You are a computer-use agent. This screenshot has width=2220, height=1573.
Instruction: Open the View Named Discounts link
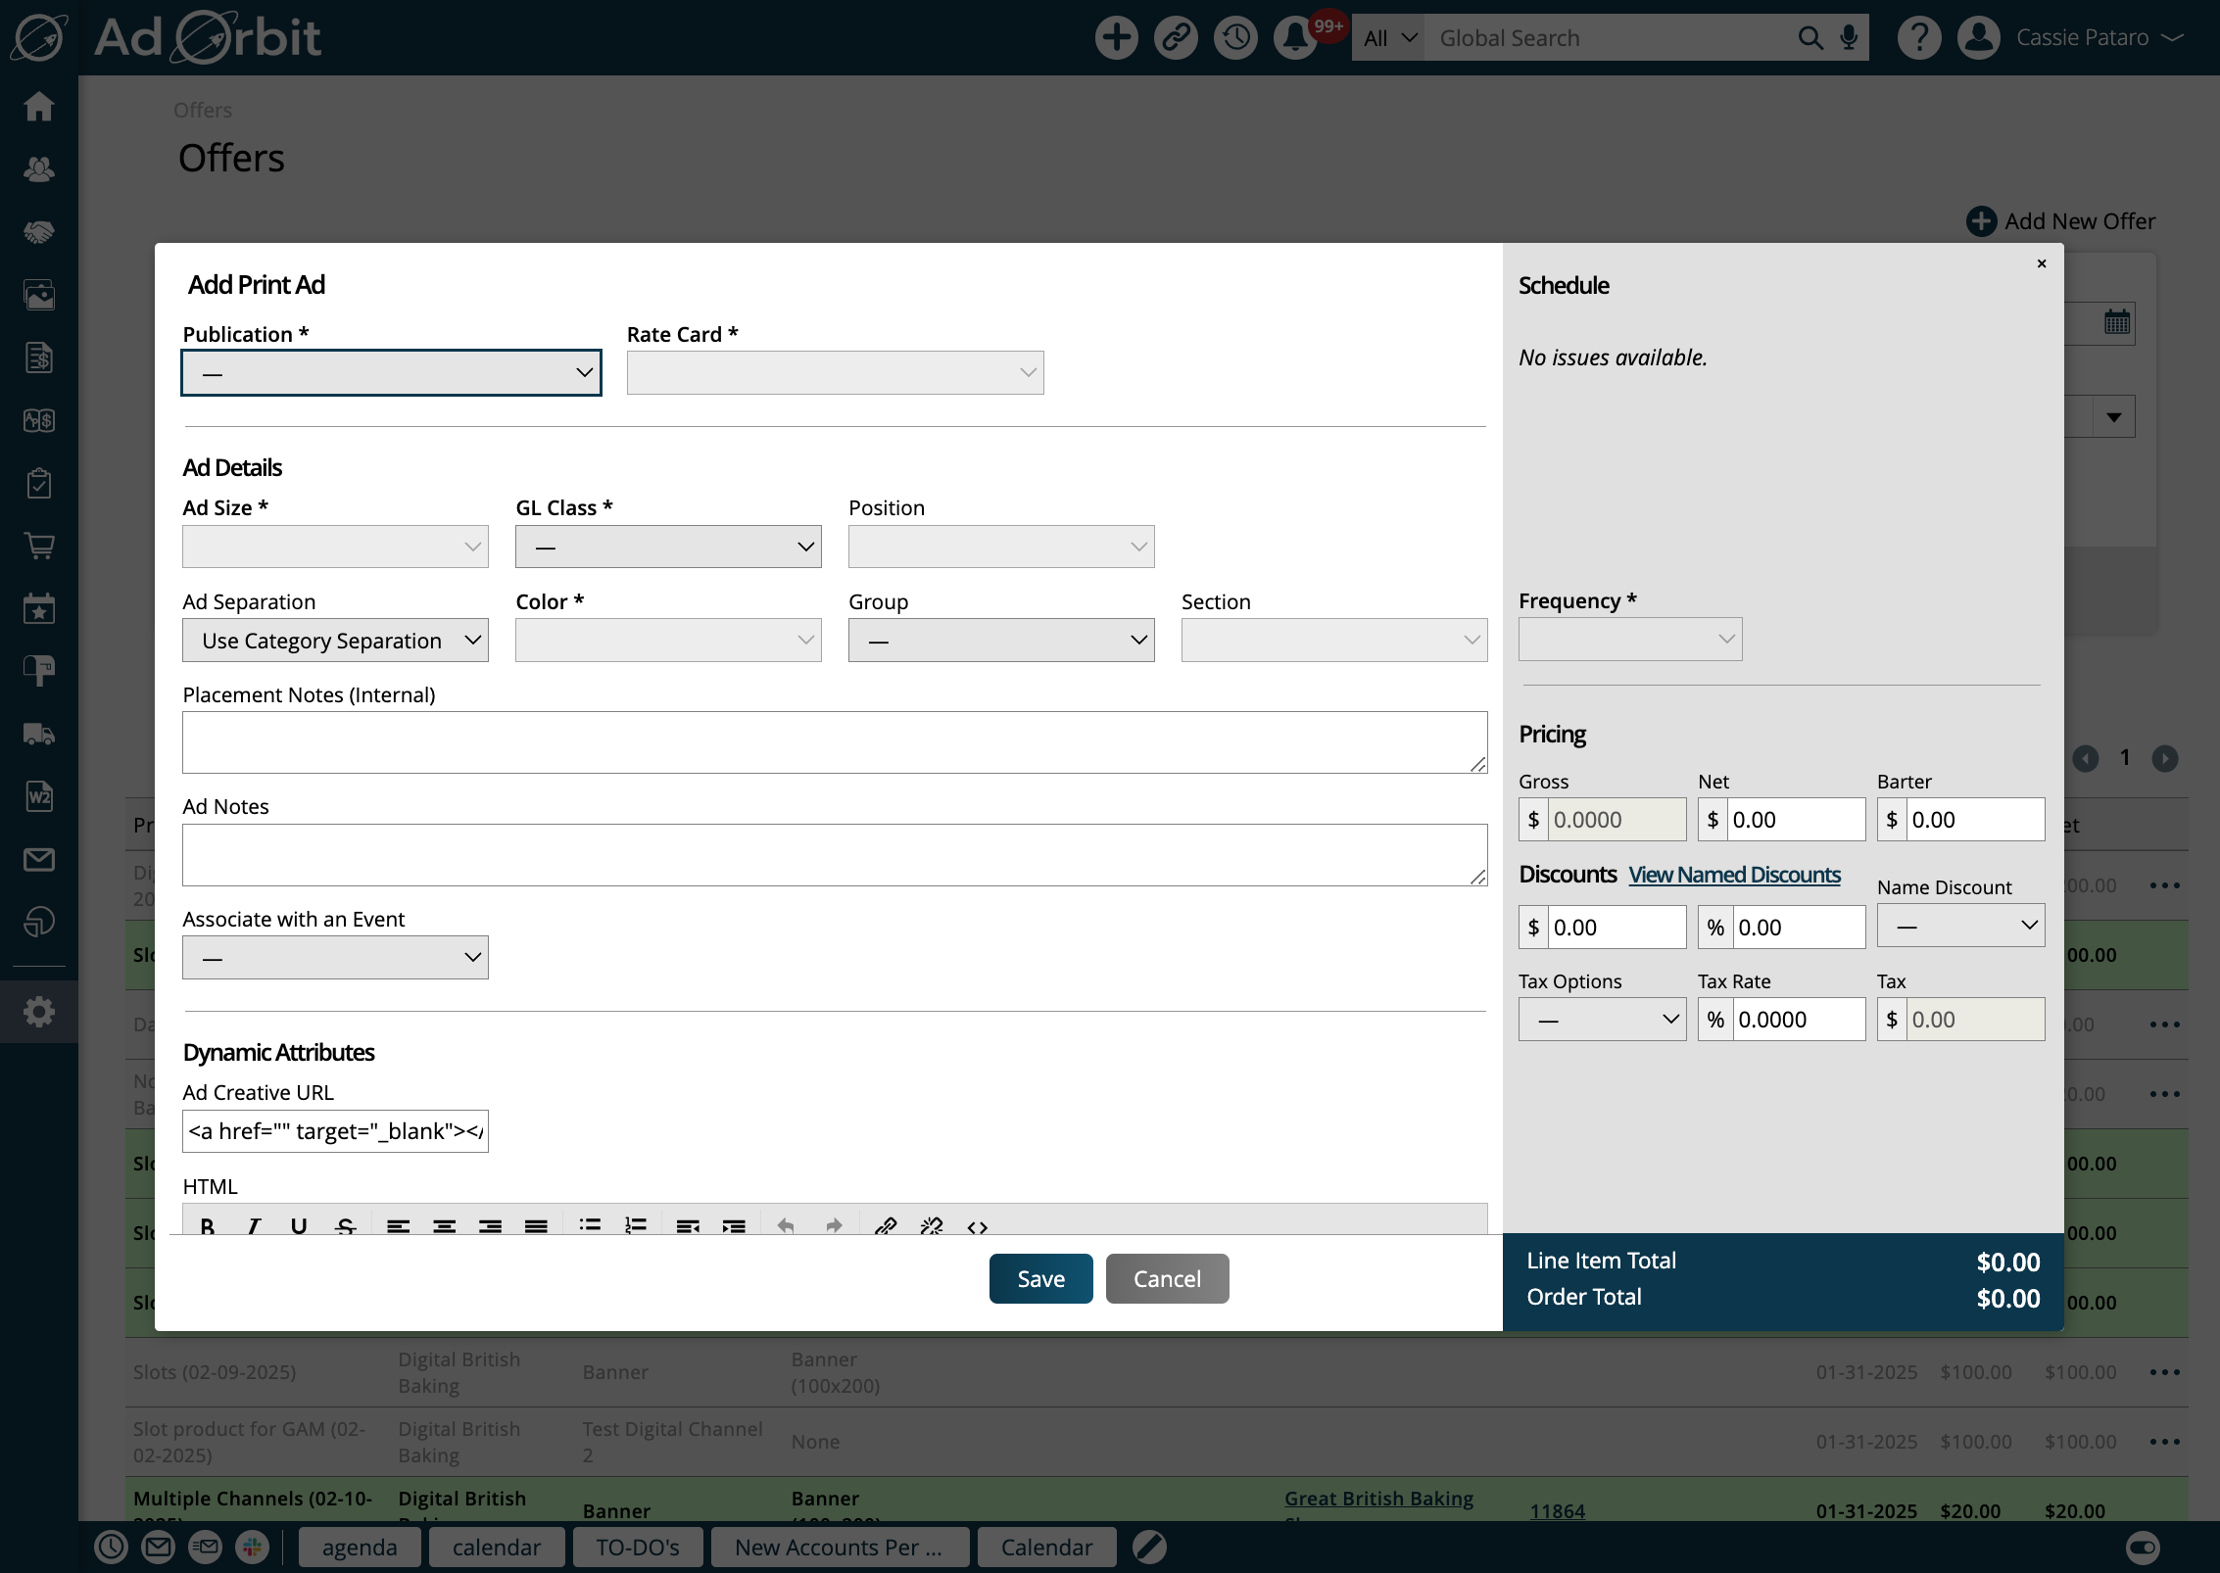click(x=1734, y=875)
